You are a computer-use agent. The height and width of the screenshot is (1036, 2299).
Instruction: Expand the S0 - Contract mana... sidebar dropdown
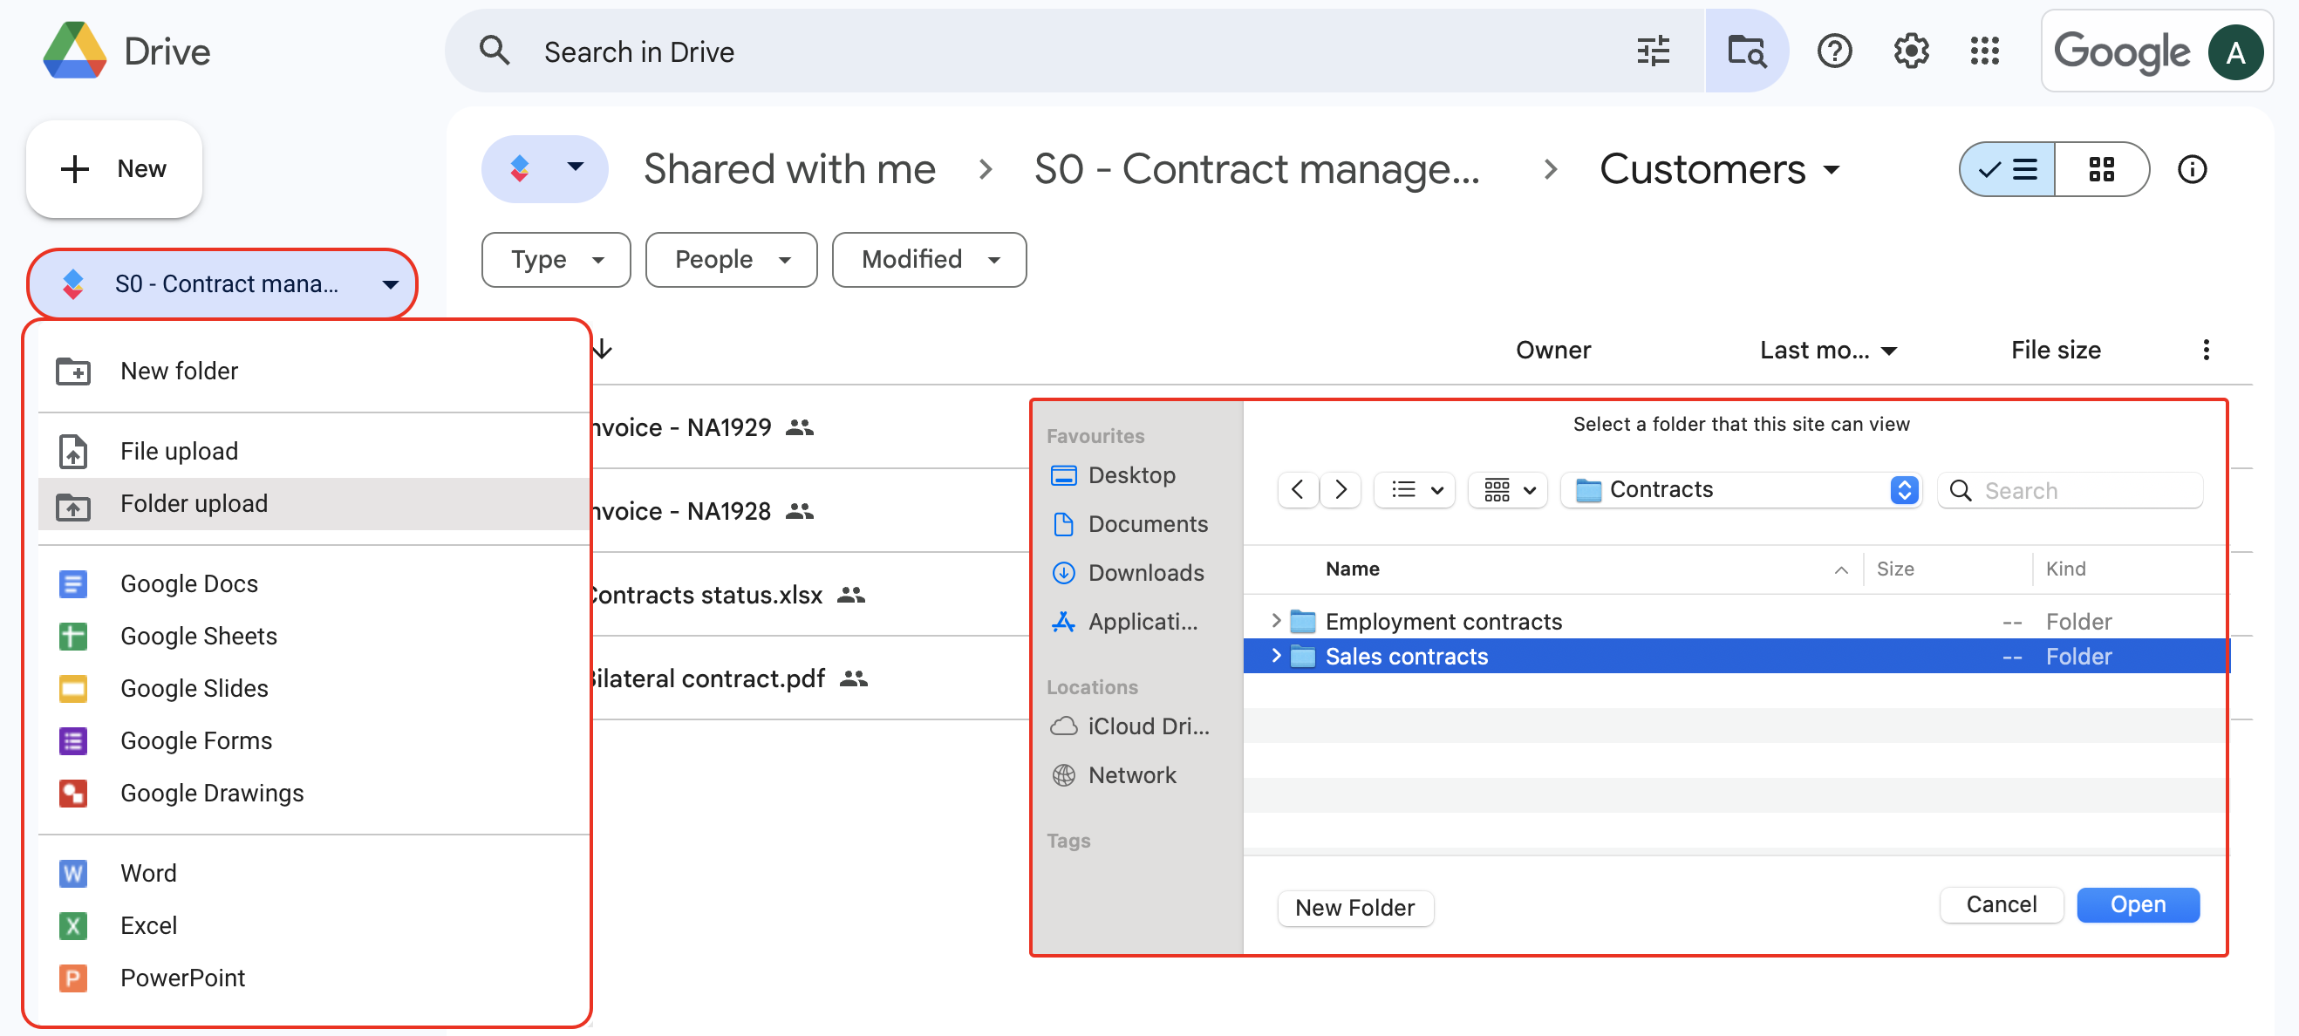coord(390,283)
